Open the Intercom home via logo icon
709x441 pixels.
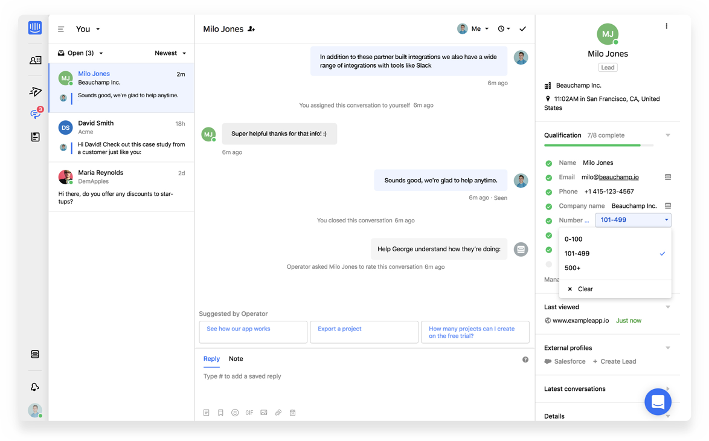coord(34,27)
